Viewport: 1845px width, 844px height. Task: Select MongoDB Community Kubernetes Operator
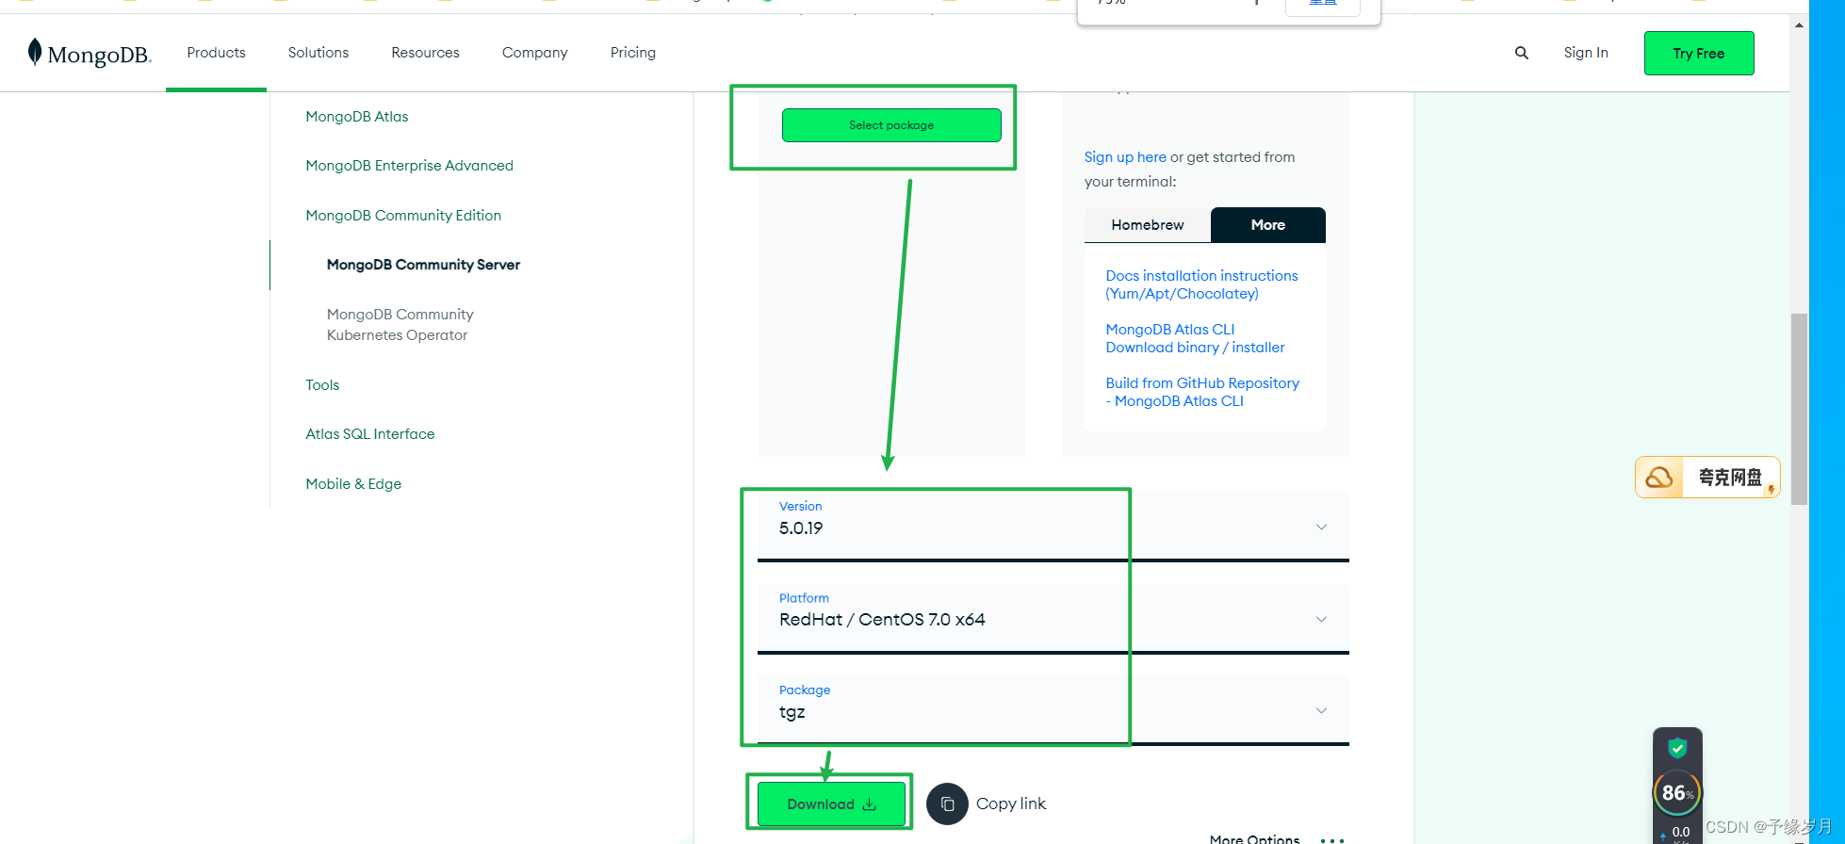tap(400, 325)
